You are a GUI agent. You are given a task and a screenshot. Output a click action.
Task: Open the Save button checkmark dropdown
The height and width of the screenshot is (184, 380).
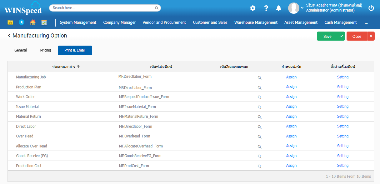point(342,36)
